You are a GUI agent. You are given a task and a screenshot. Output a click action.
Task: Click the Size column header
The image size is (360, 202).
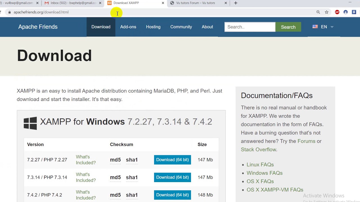202,144
